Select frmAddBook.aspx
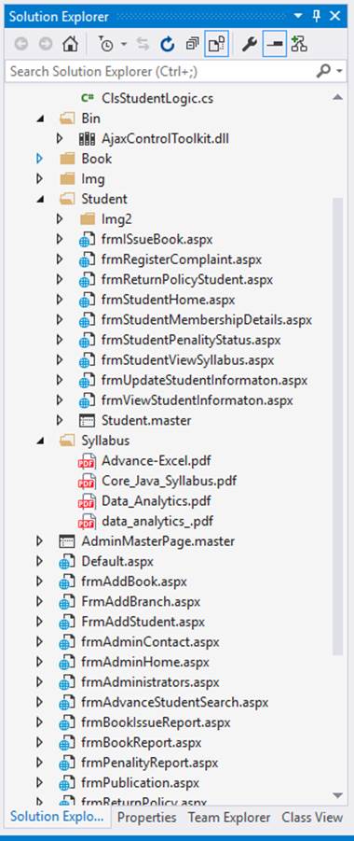354x841 pixels. [x=134, y=582]
